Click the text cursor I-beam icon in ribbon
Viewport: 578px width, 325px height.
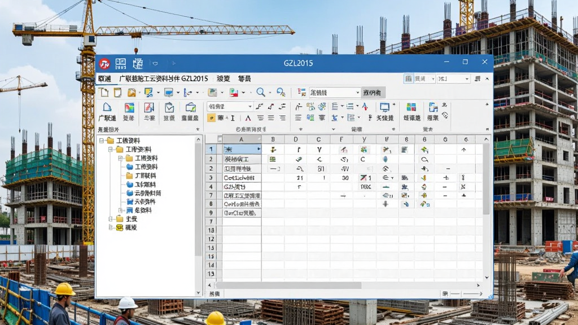point(233,118)
